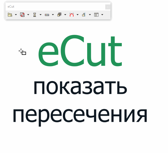Click the red arch curve node icon
168x153 pixels.
coord(72,15)
